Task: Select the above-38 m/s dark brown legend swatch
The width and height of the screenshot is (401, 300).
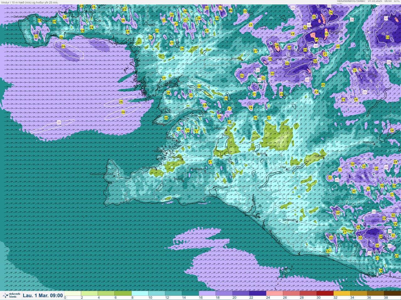Action: 392,293
